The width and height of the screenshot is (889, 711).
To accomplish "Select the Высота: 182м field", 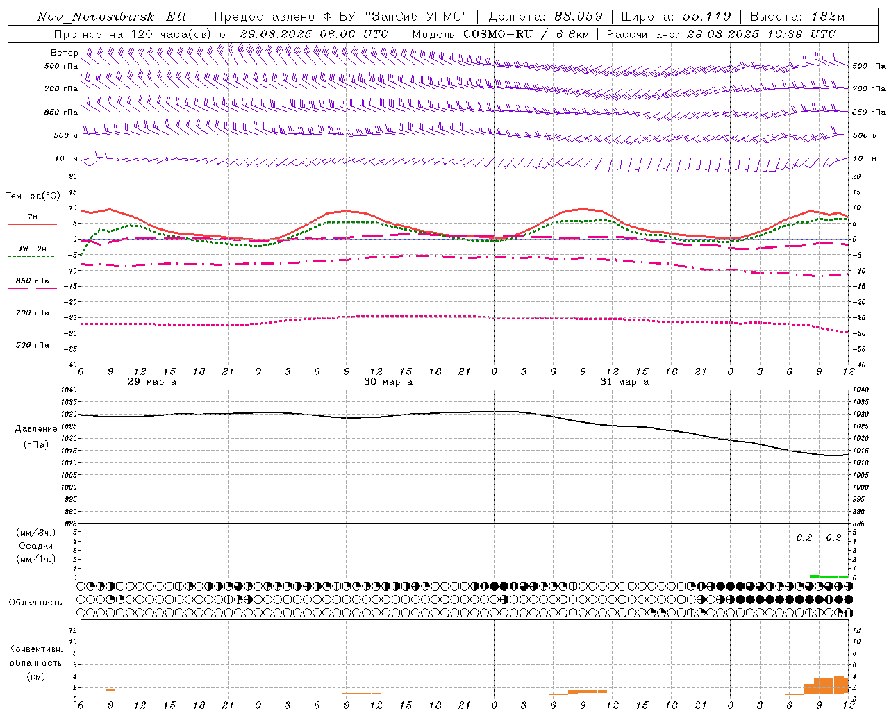I will (797, 17).
